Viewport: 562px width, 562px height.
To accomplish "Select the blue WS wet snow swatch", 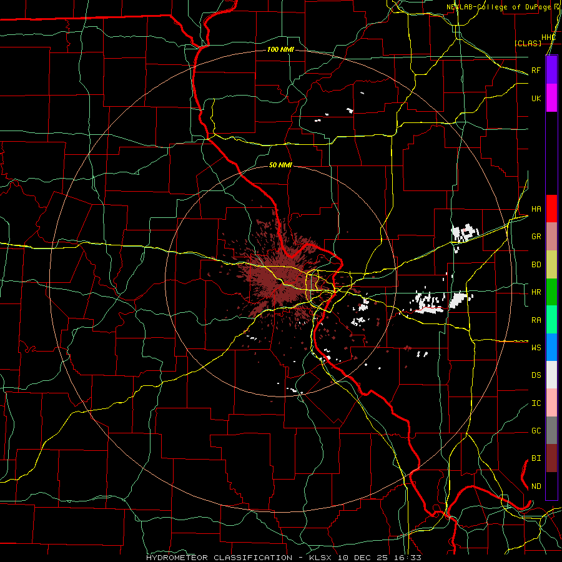I will click(x=551, y=347).
